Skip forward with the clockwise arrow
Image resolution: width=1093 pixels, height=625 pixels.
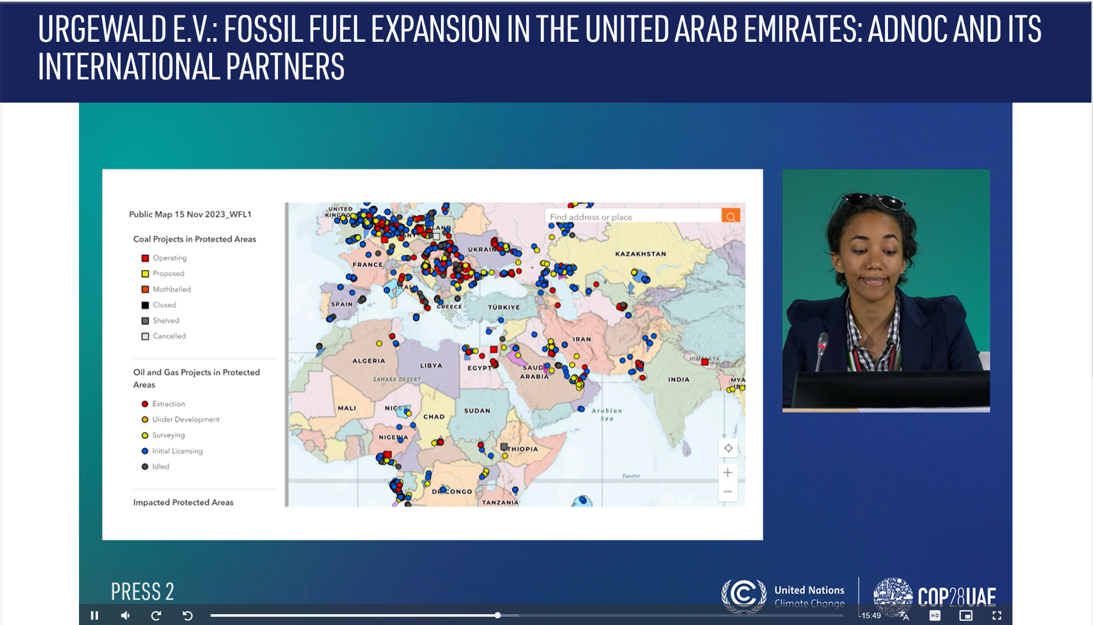[x=156, y=615]
